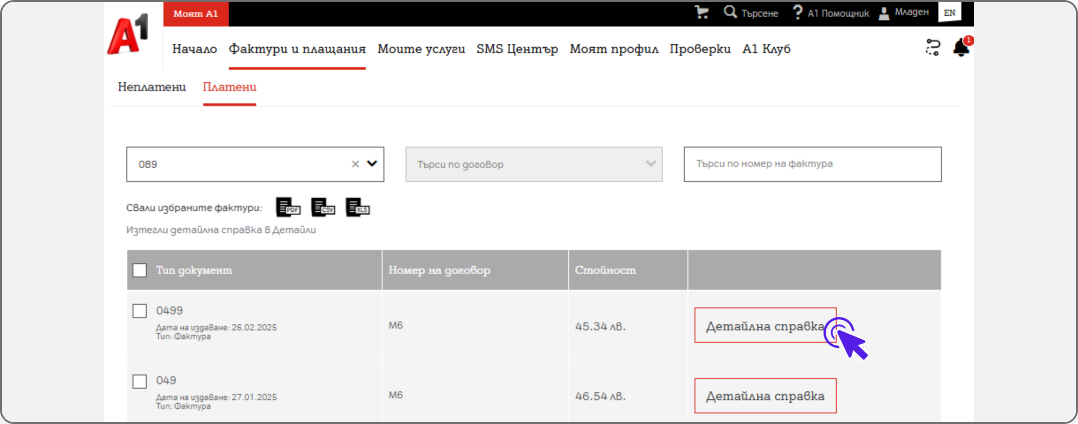Open Фактури и плащания menu
Screen dimensions: 1078x424
click(x=297, y=49)
